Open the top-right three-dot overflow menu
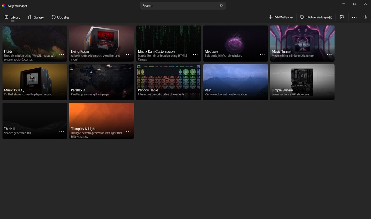 354,17
